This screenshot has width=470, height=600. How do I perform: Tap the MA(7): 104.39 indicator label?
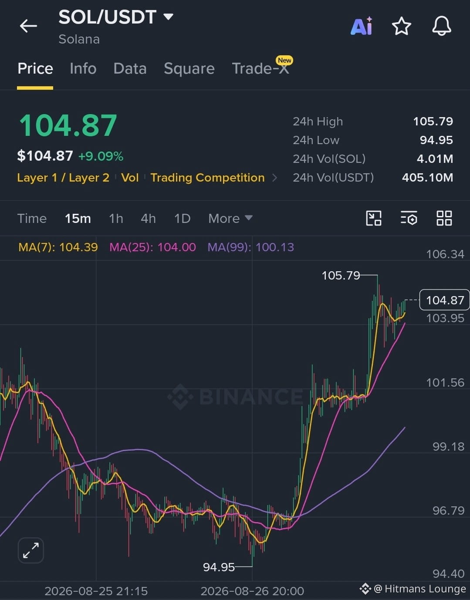(58, 247)
